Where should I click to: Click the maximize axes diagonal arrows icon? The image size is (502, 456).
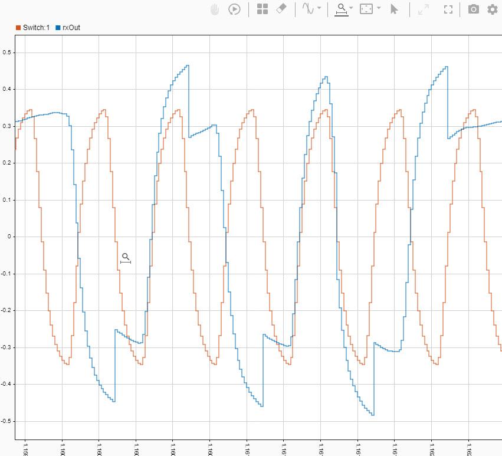[422, 9]
